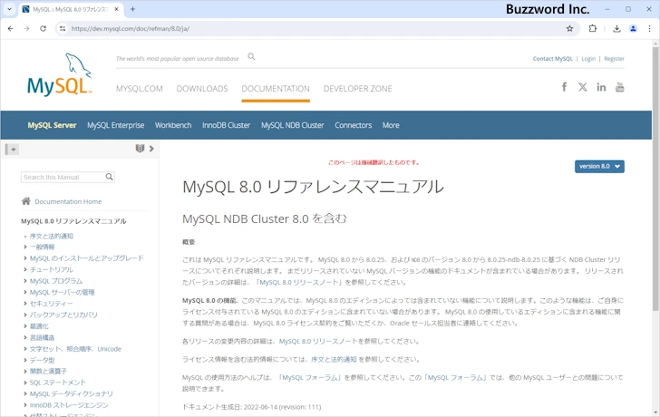Open the browser downloads icon
This screenshot has height=417, width=660.
pos(616,29)
